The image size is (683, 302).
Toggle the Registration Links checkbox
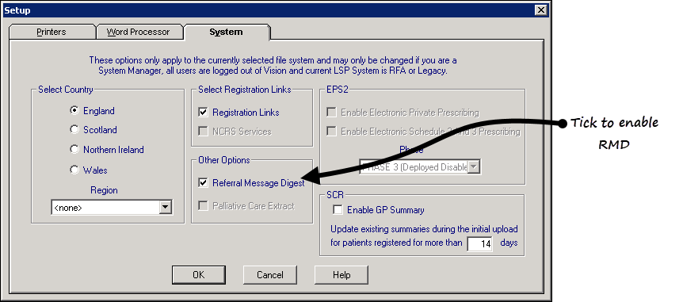point(203,112)
